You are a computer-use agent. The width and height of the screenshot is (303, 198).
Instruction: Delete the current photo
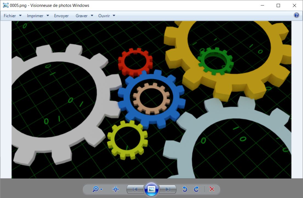point(212,189)
